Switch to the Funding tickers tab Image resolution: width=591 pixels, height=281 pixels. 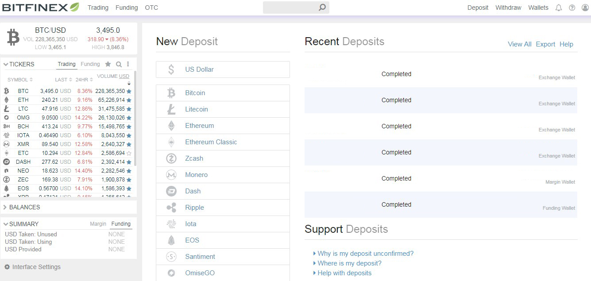point(90,64)
